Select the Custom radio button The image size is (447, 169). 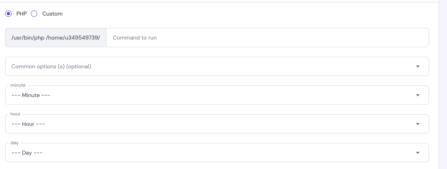pyautogui.click(x=34, y=14)
